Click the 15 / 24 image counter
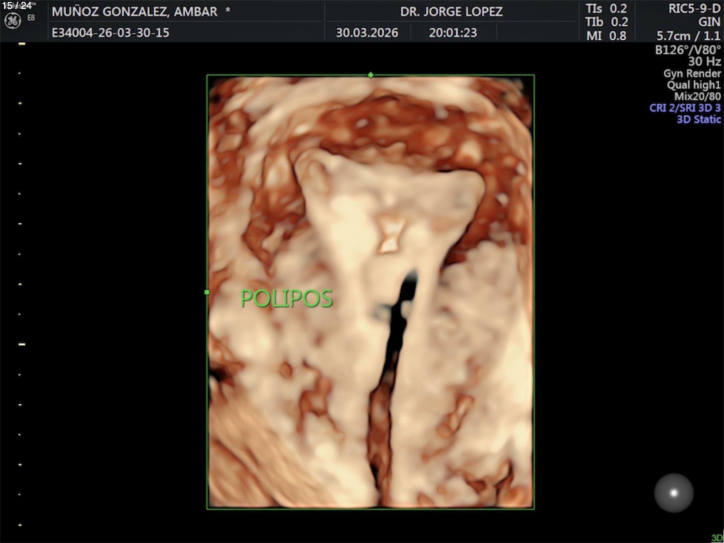Viewport: 724px width, 543px height. 17,6
